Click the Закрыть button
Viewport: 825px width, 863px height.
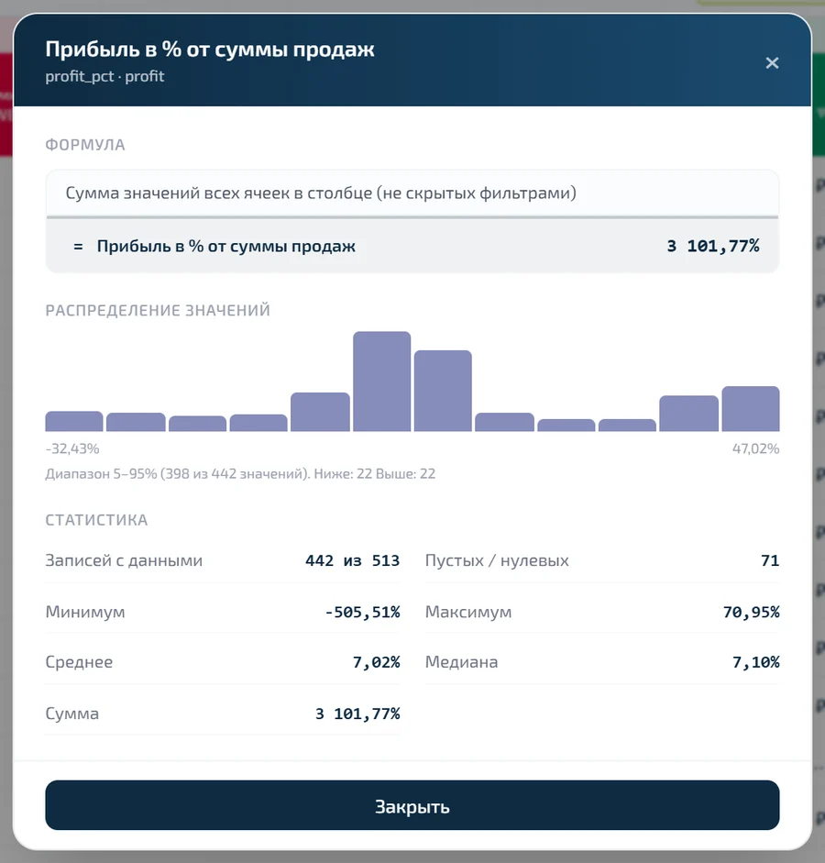[412, 805]
